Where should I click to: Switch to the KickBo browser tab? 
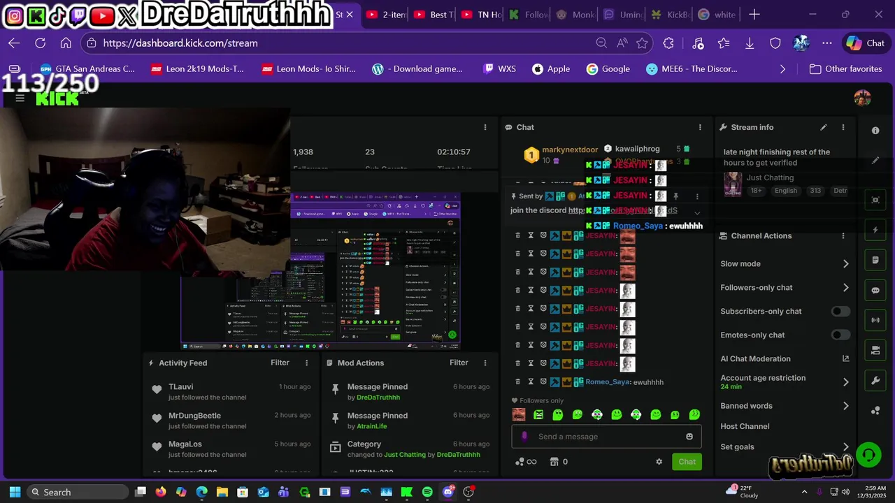[x=670, y=15]
